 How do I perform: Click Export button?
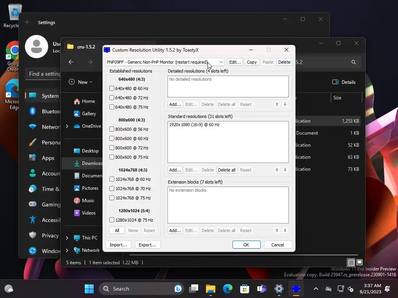147,245
